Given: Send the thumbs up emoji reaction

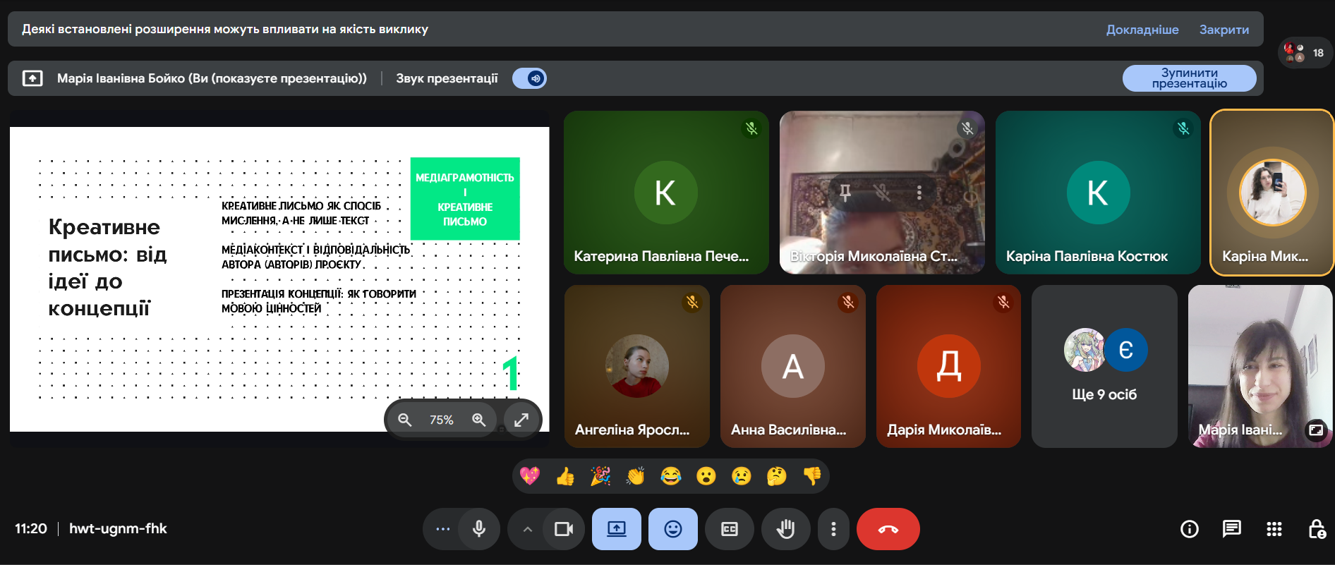Looking at the screenshot, I should [565, 477].
